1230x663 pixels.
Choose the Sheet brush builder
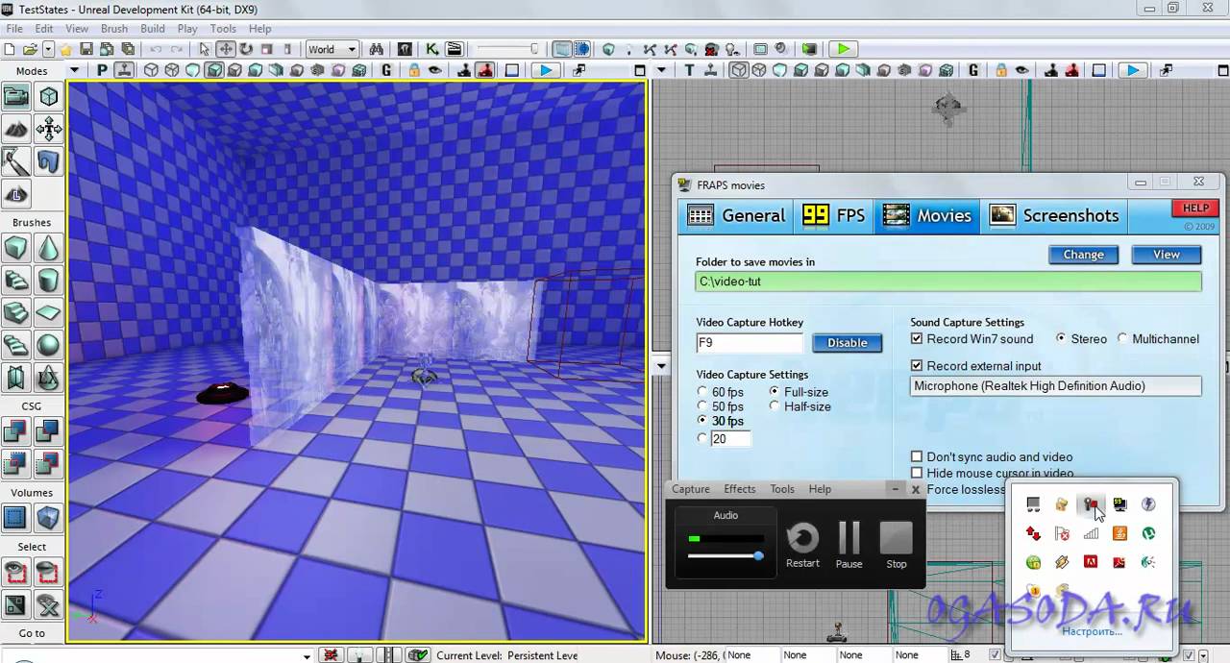(48, 313)
